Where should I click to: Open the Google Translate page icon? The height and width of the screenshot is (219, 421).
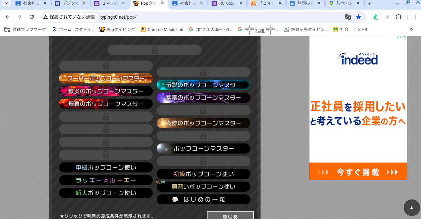click(348, 17)
